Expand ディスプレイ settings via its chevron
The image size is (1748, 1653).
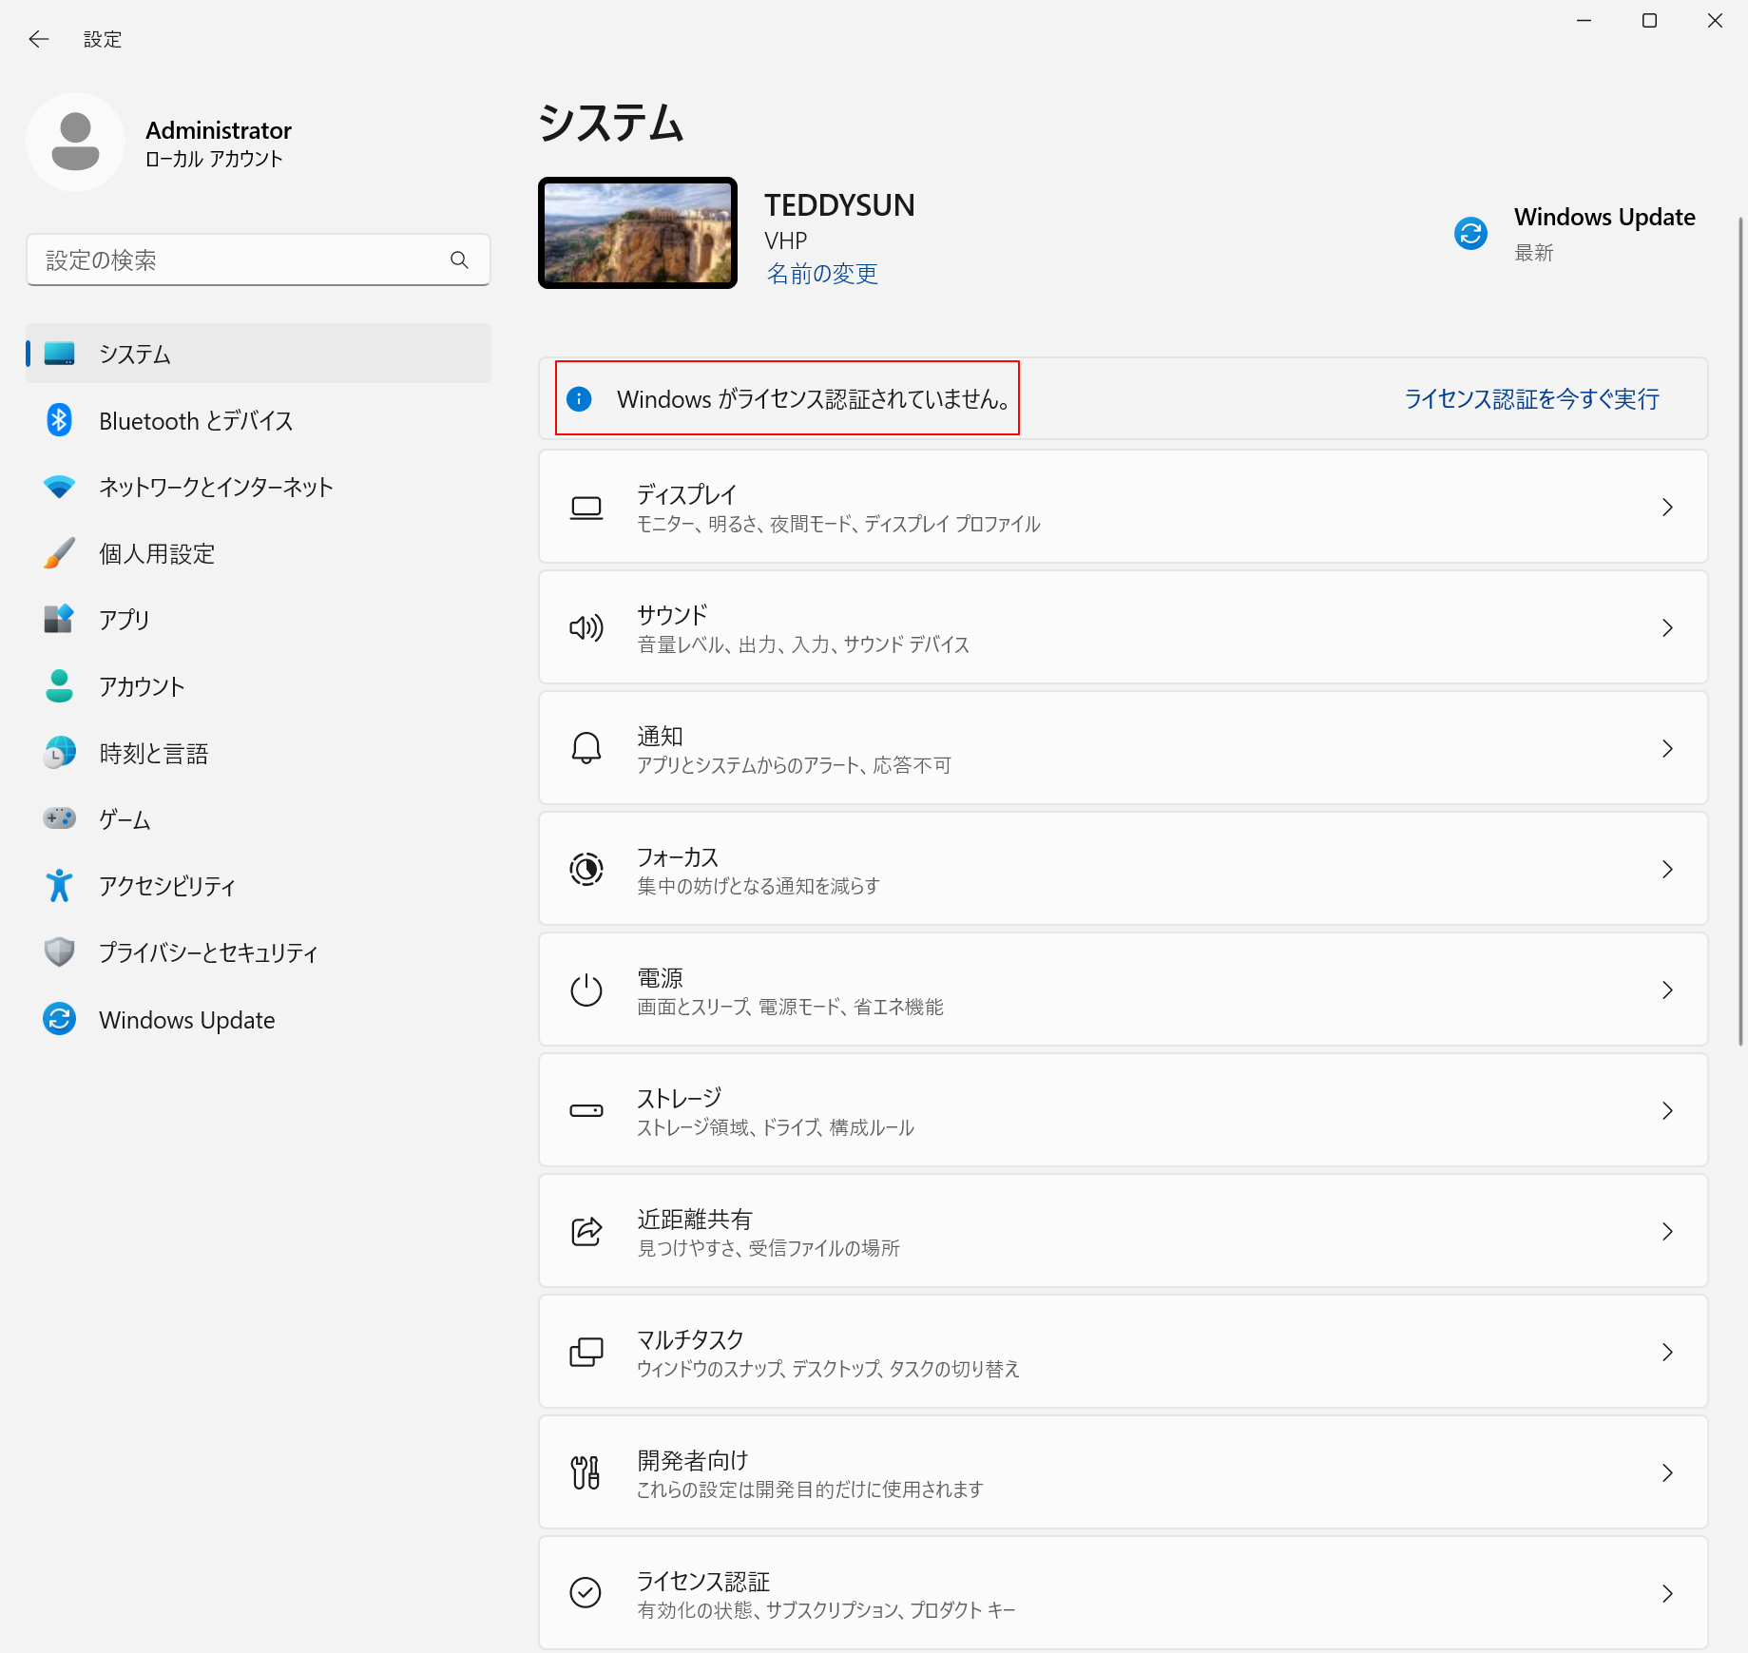coord(1668,508)
